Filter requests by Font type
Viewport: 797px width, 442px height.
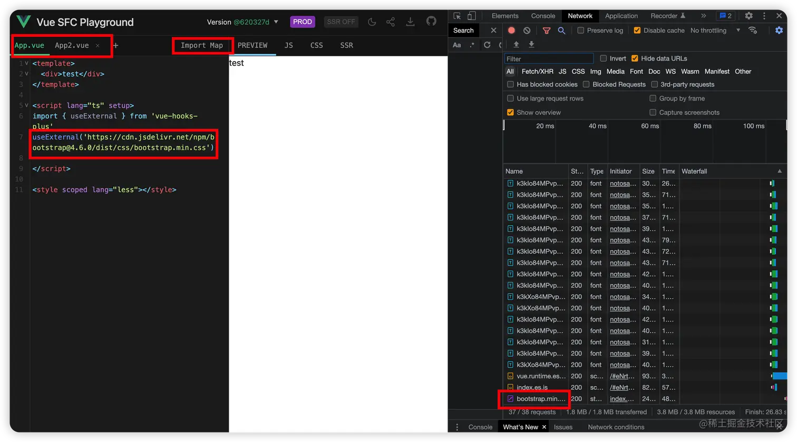[637, 72]
